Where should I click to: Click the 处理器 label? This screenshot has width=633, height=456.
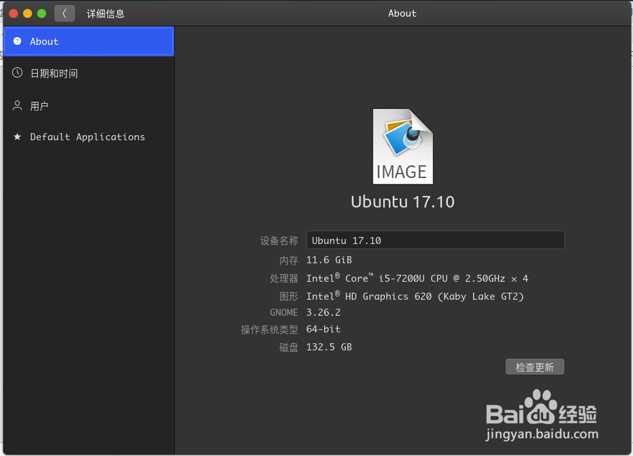tap(284, 279)
